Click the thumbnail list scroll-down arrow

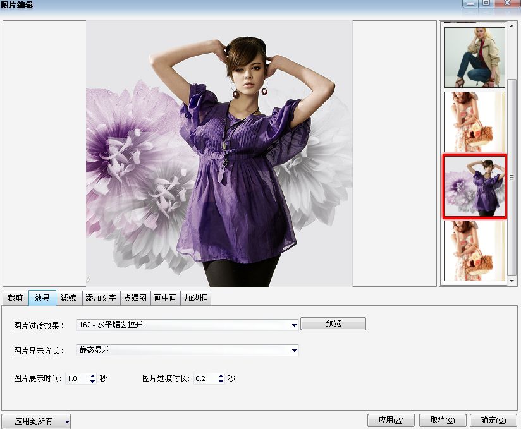coord(512,280)
